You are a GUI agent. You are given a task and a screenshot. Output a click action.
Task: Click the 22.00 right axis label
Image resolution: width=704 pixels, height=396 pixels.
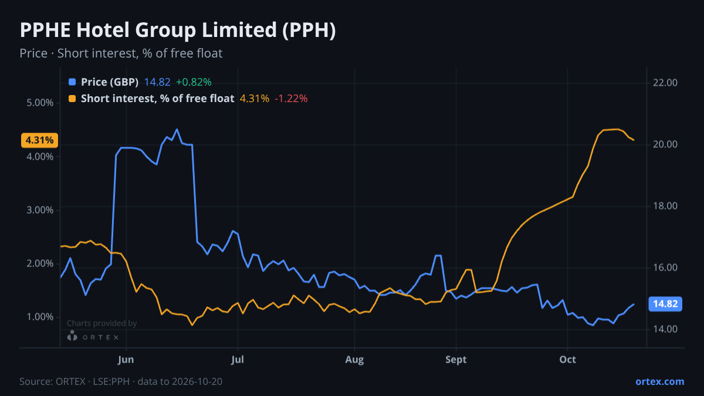click(666, 83)
